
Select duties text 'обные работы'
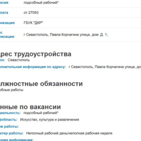point(12,90)
